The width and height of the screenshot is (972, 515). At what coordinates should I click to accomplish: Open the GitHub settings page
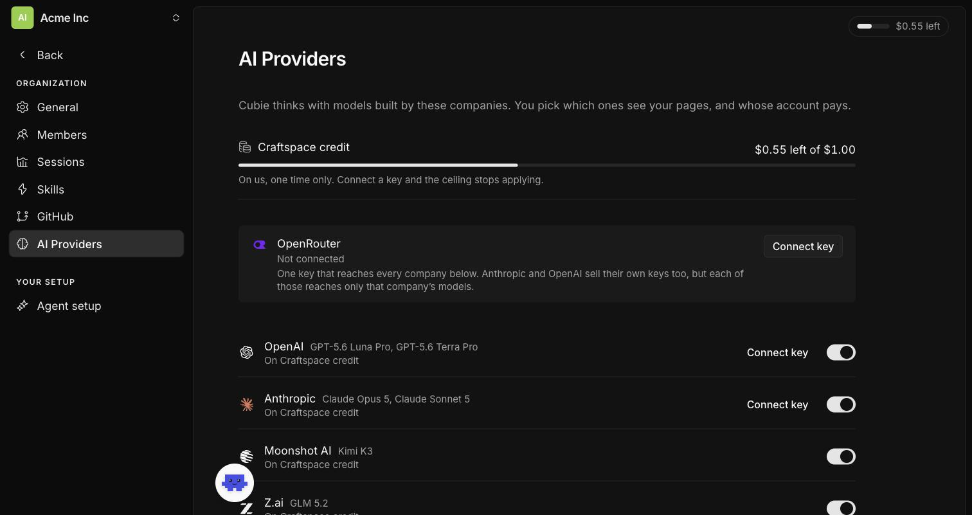[96, 217]
